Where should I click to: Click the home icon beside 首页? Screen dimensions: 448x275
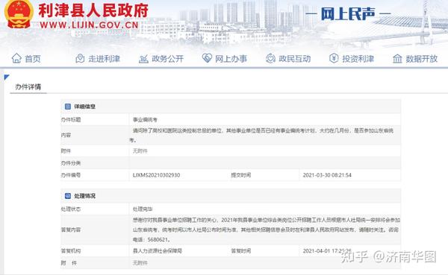(x=16, y=58)
